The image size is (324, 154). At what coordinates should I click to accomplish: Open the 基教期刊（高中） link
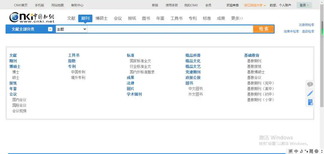tap(261, 89)
